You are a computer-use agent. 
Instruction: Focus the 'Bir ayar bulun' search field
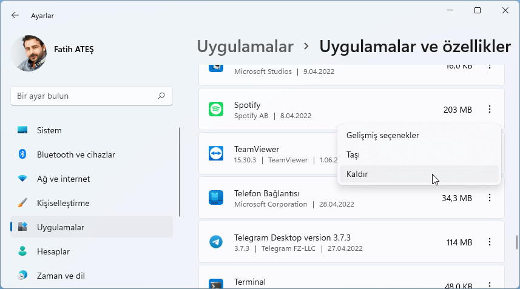tap(92, 96)
